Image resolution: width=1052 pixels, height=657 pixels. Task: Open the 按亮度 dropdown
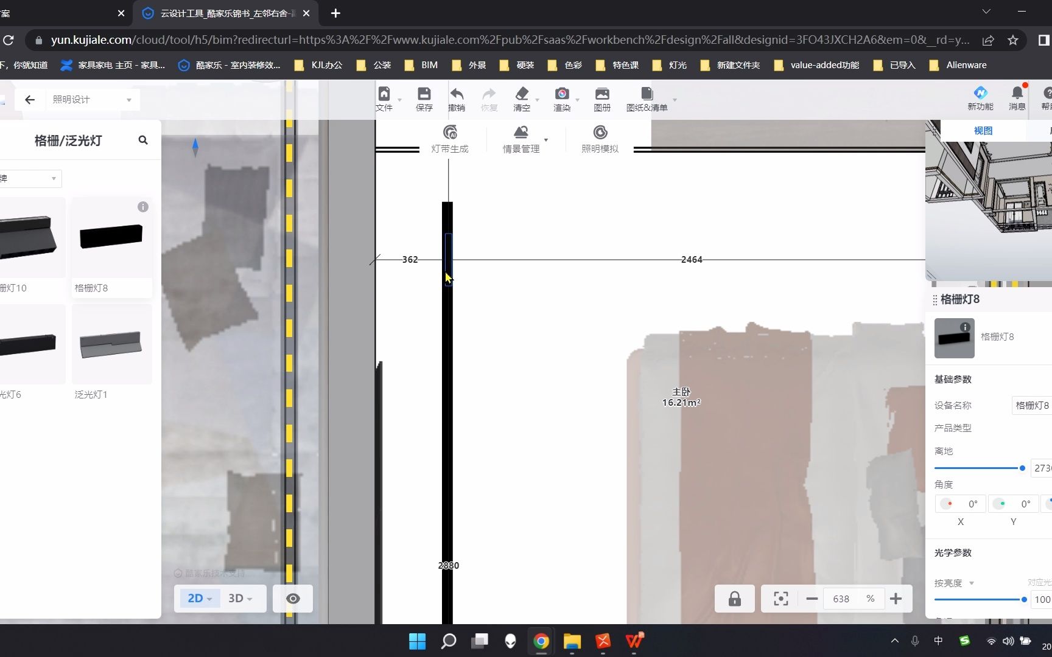[x=954, y=583]
